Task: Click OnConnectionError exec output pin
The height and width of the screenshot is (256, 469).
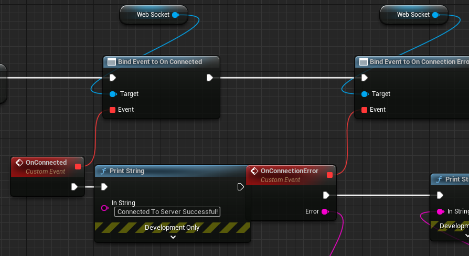Action: [326, 195]
